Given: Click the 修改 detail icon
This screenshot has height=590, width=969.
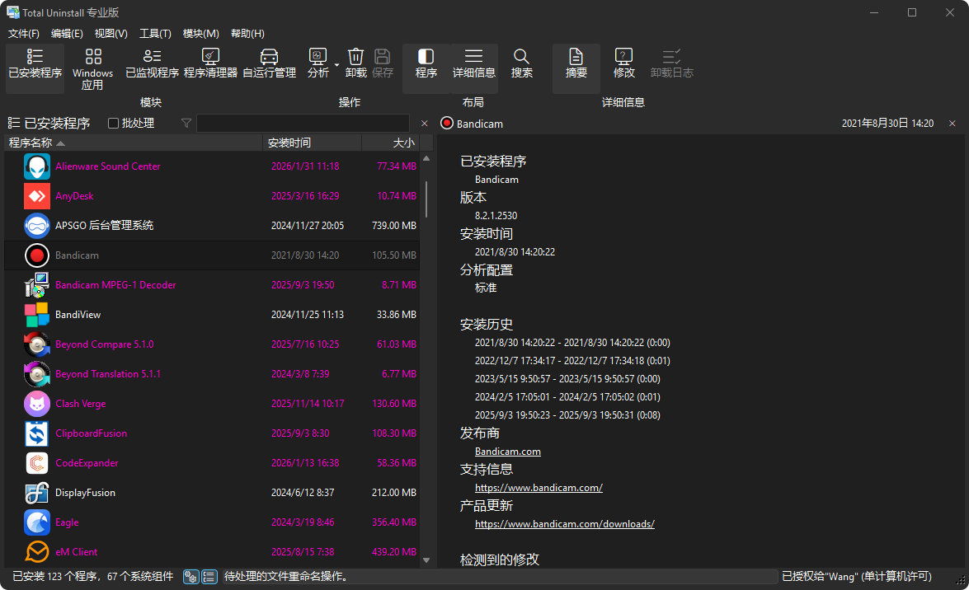Looking at the screenshot, I should click(x=623, y=66).
